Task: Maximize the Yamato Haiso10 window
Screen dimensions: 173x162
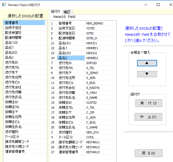Action: click(x=158, y=5)
